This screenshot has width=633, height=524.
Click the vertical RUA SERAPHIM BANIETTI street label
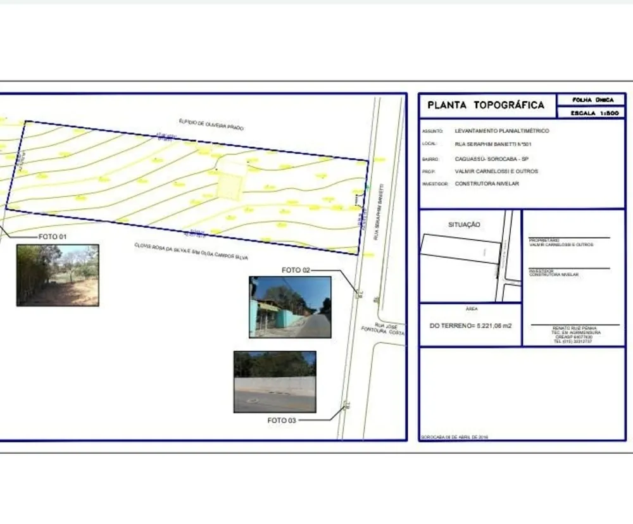pyautogui.click(x=379, y=213)
